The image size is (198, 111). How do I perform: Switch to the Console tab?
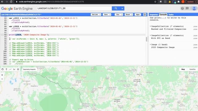[163, 14]
